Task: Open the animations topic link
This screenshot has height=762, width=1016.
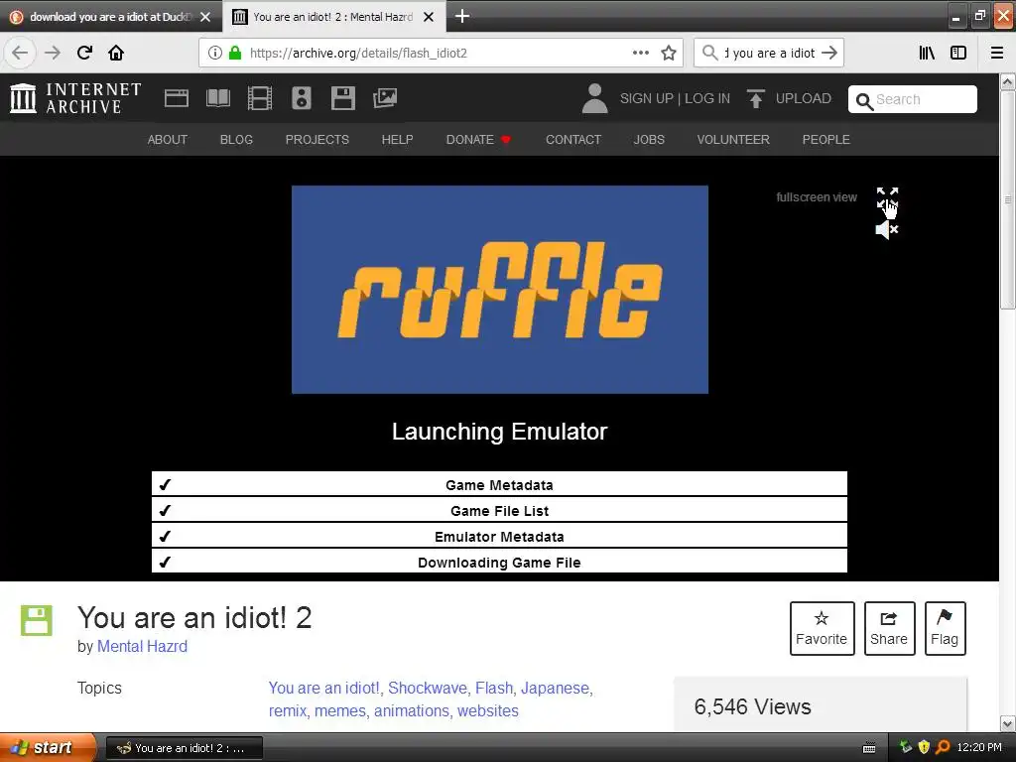Action: pos(412,710)
